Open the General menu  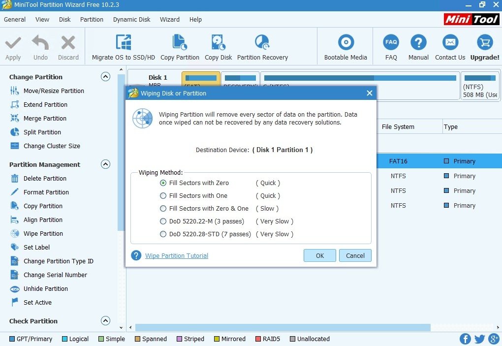click(15, 20)
